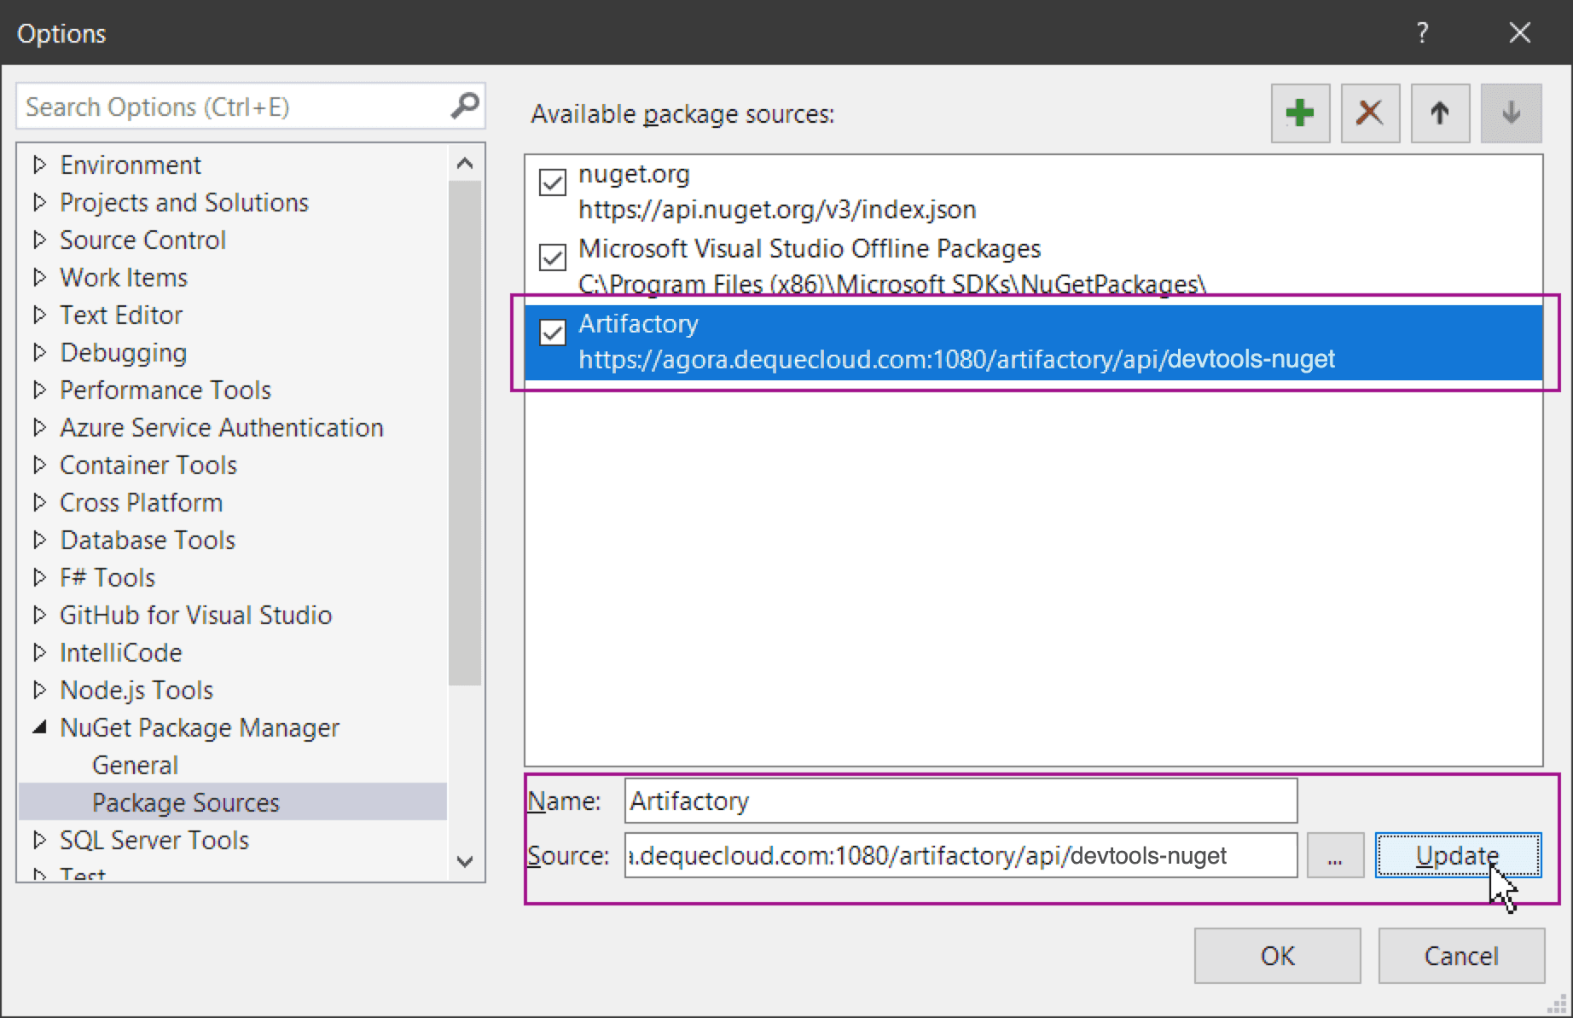Click into the Name text field
The image size is (1573, 1018).
[x=960, y=801]
